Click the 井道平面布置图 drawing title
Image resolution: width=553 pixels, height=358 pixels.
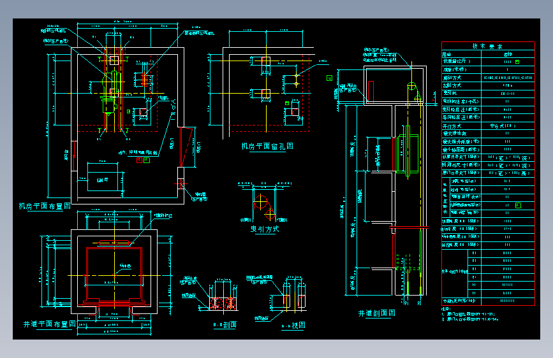point(49,324)
